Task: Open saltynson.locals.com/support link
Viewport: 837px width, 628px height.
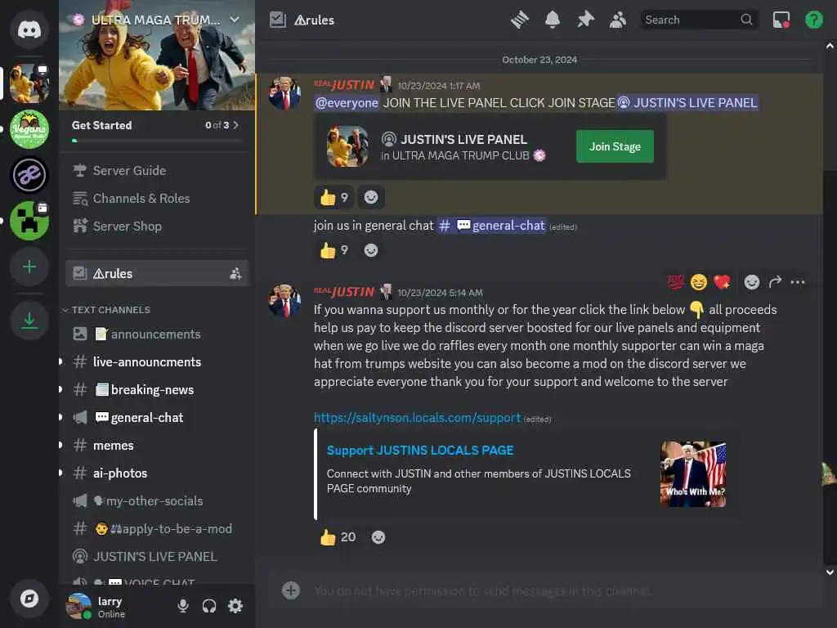Action: tap(417, 417)
